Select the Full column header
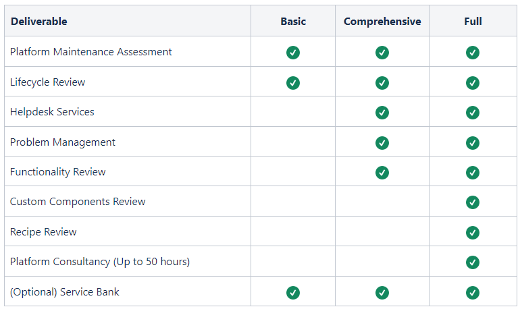The image size is (520, 311). click(473, 22)
